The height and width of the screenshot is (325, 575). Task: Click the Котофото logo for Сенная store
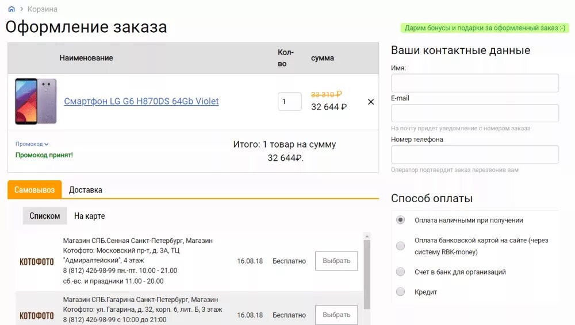click(37, 262)
